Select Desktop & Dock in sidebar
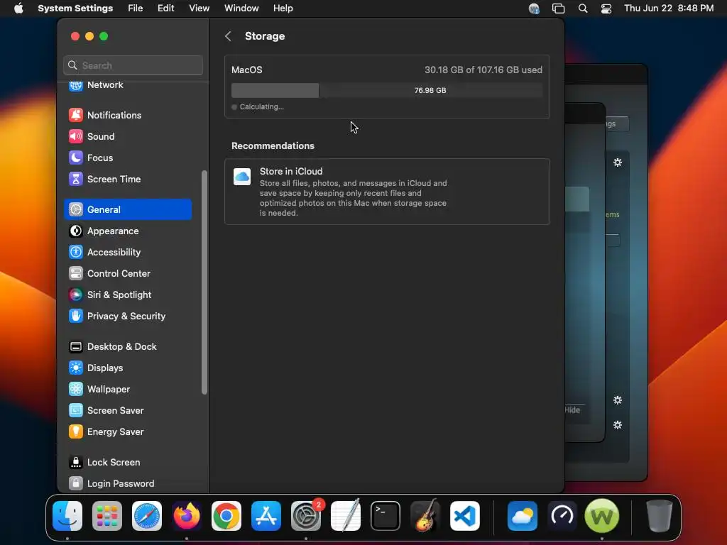This screenshot has height=545, width=727. click(128, 346)
